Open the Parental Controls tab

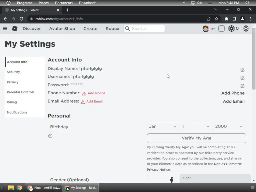25,92
